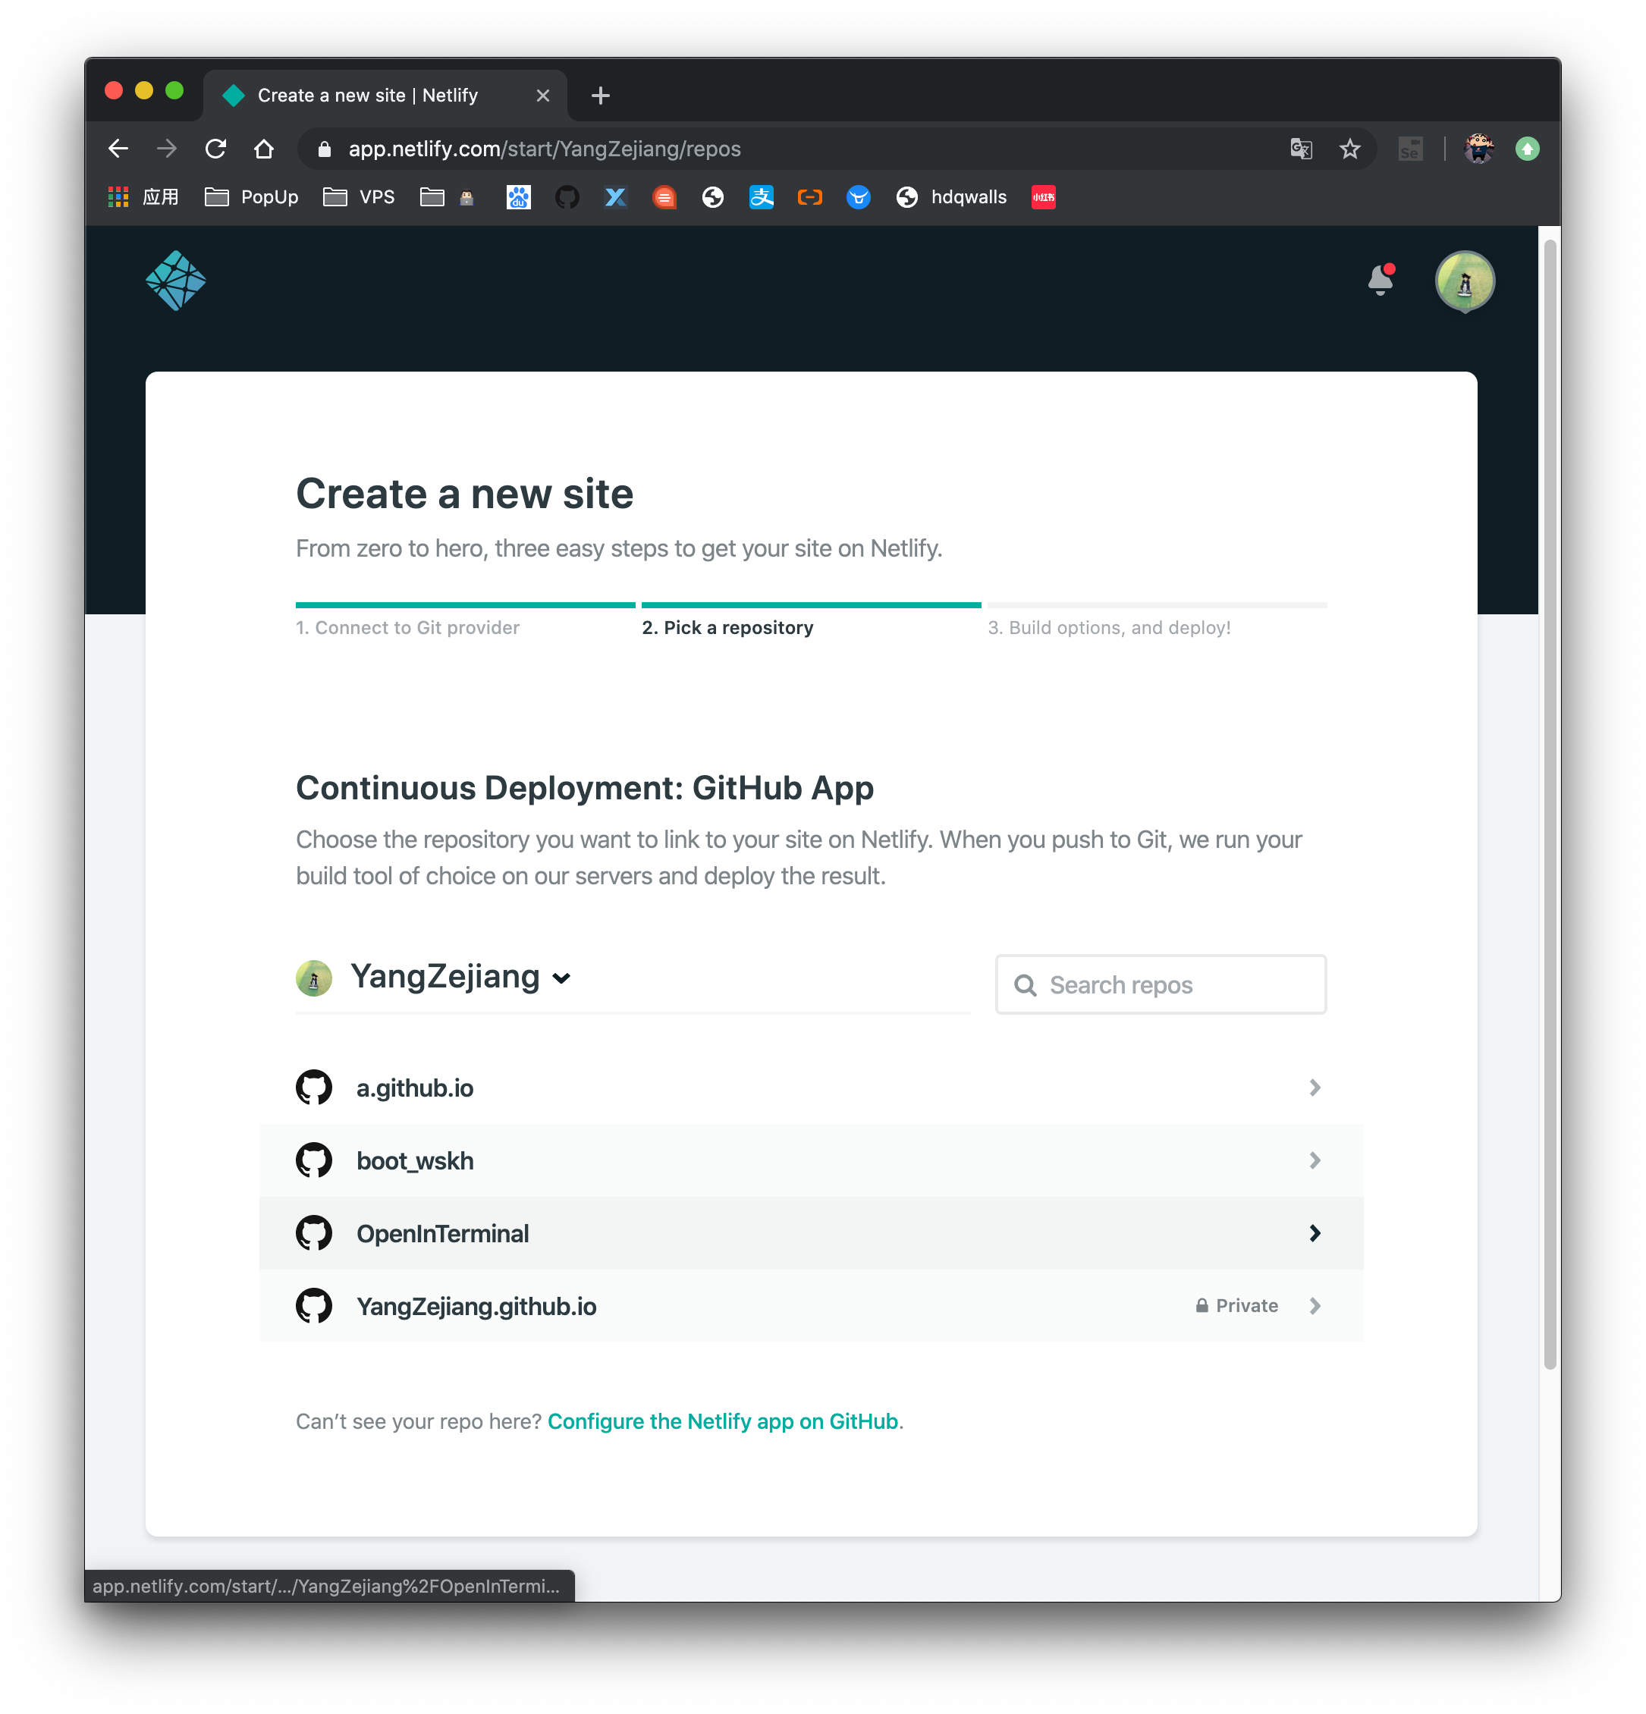Close the Create a new site tab

tap(542, 96)
